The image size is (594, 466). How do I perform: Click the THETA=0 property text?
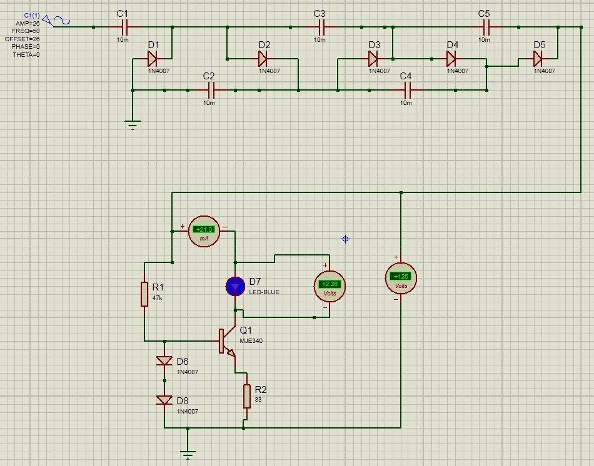[26, 54]
